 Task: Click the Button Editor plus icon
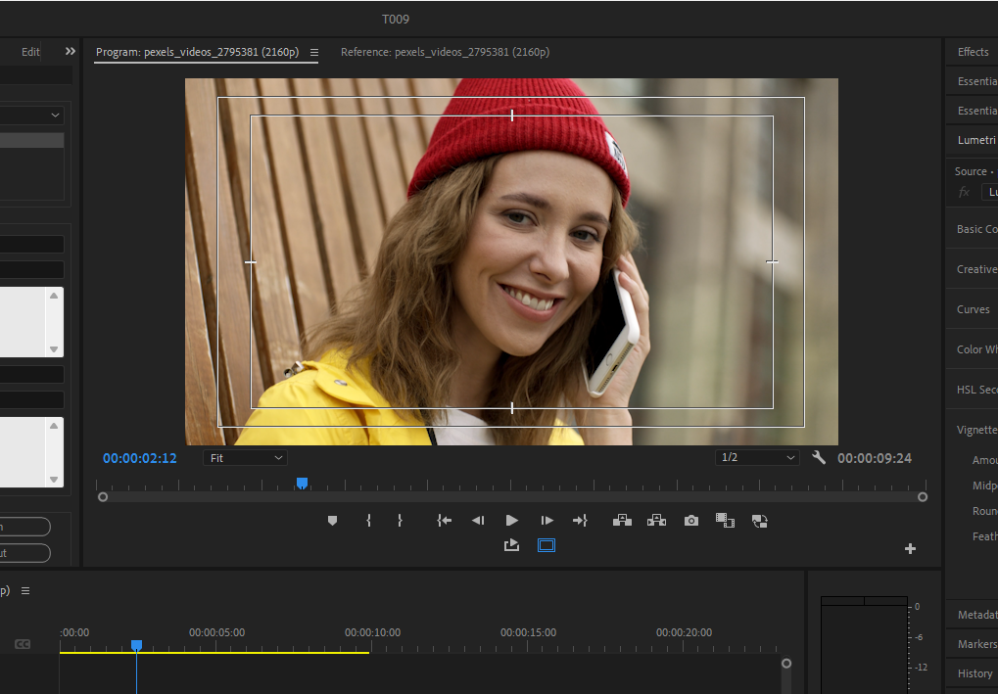[909, 548]
